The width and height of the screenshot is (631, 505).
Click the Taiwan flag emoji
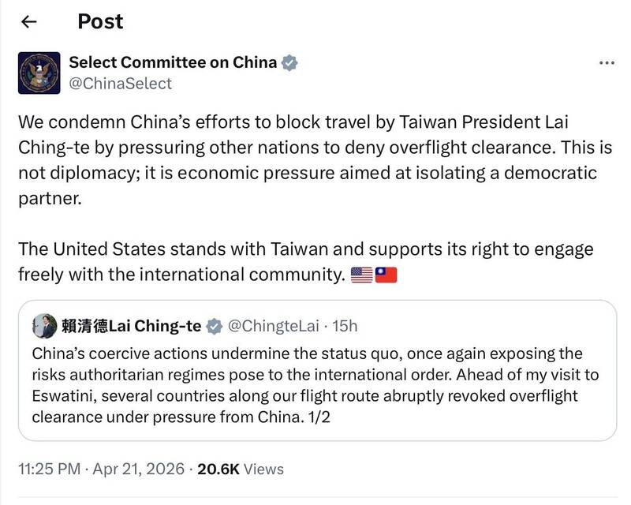pos(386,275)
